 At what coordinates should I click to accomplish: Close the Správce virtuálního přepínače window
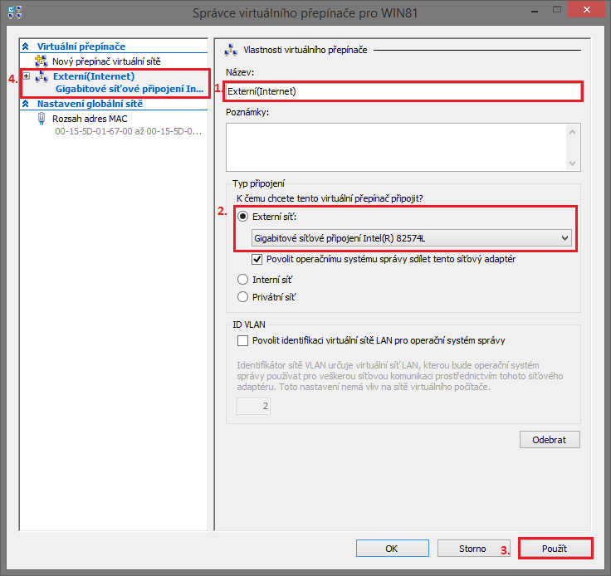tap(587, 10)
